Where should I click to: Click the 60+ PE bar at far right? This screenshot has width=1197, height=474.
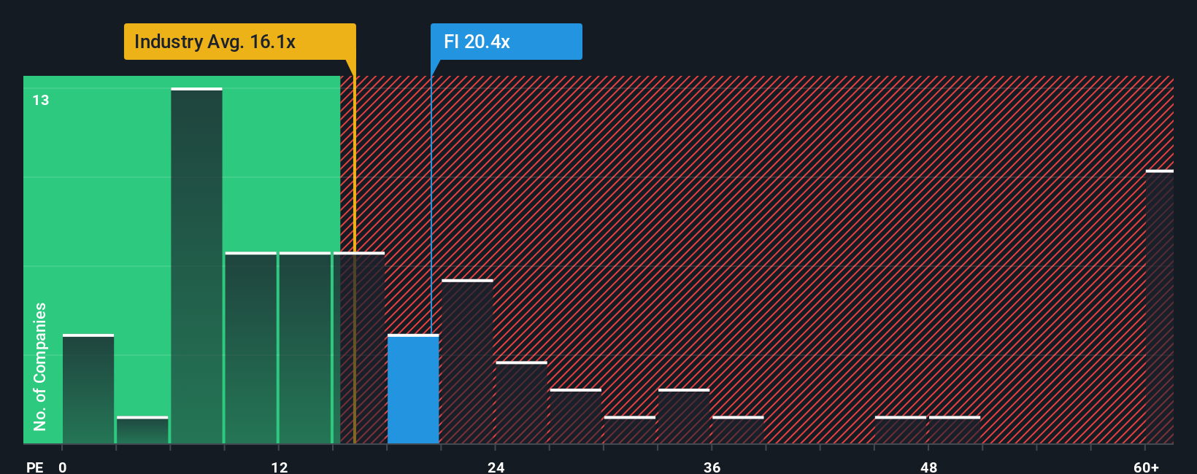point(1160,306)
